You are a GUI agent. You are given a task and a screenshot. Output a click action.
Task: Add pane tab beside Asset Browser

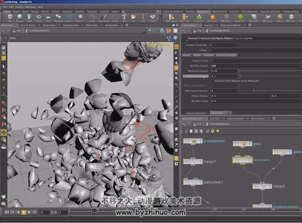click(x=274, y=118)
